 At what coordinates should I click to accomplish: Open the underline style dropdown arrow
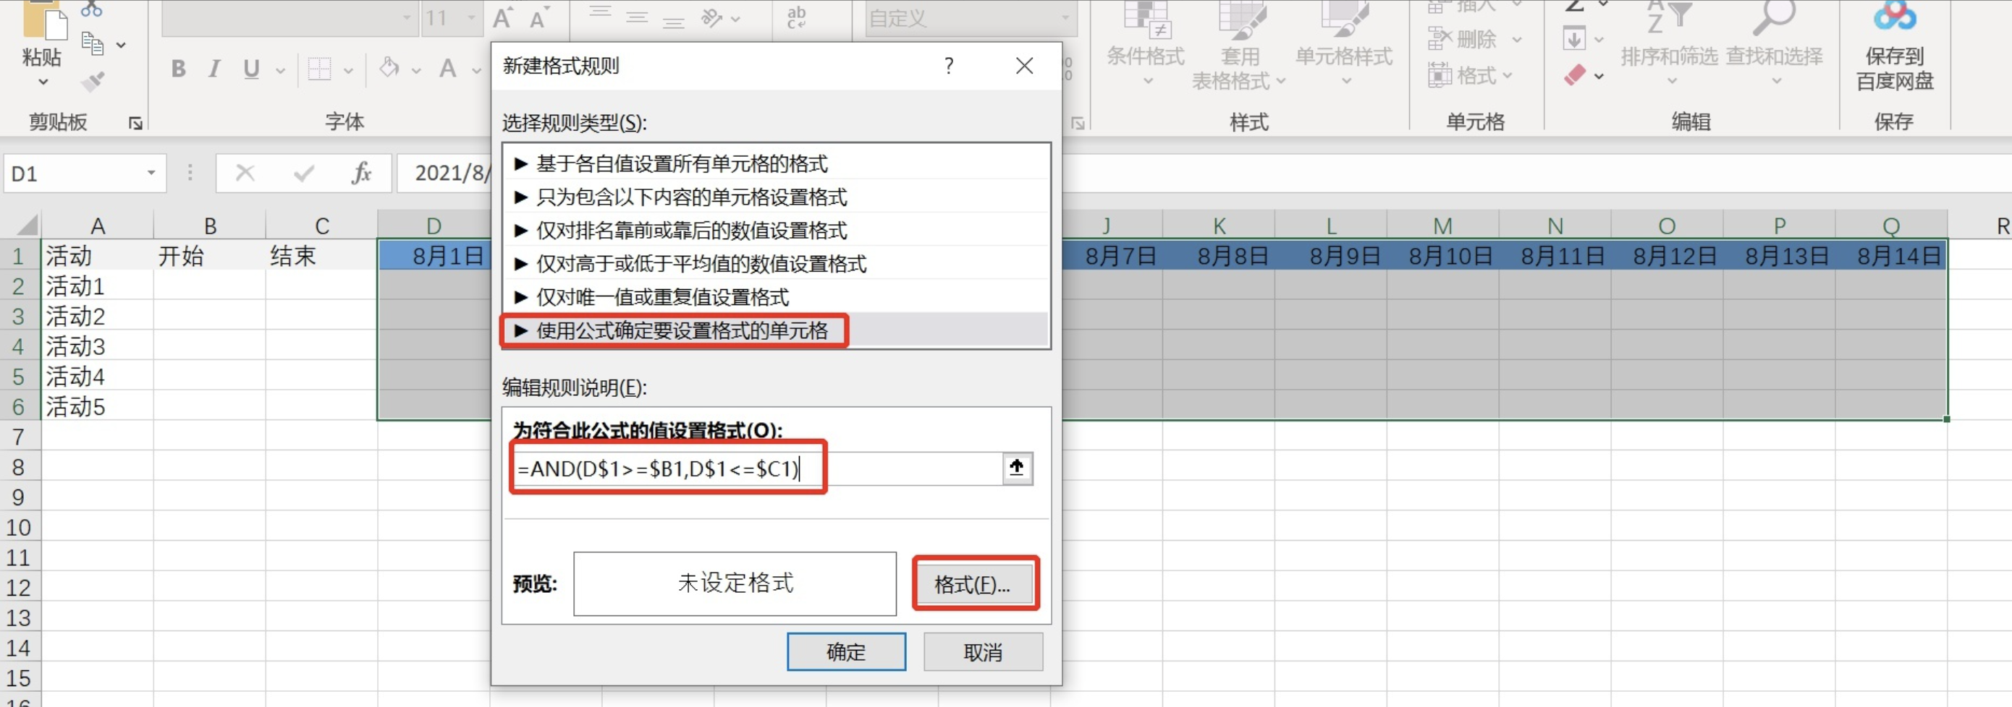coord(280,71)
